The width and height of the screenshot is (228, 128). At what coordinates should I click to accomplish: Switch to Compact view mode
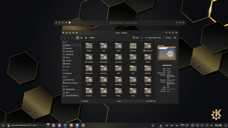81,38
